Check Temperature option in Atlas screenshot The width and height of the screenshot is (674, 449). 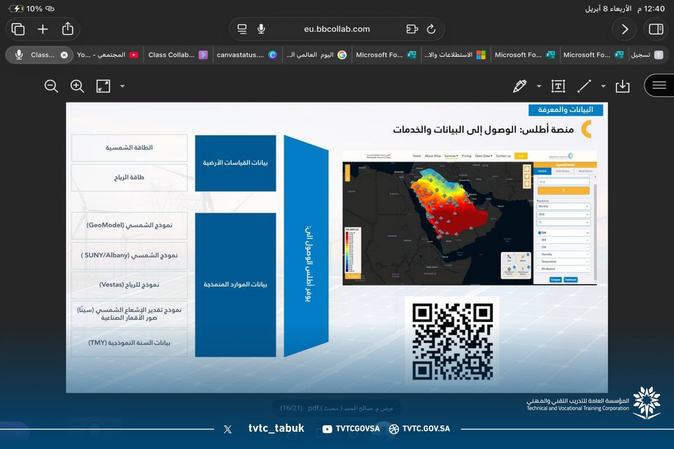pyautogui.click(x=539, y=262)
